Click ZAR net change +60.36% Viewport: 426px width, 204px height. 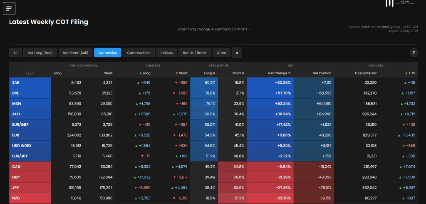point(270,83)
